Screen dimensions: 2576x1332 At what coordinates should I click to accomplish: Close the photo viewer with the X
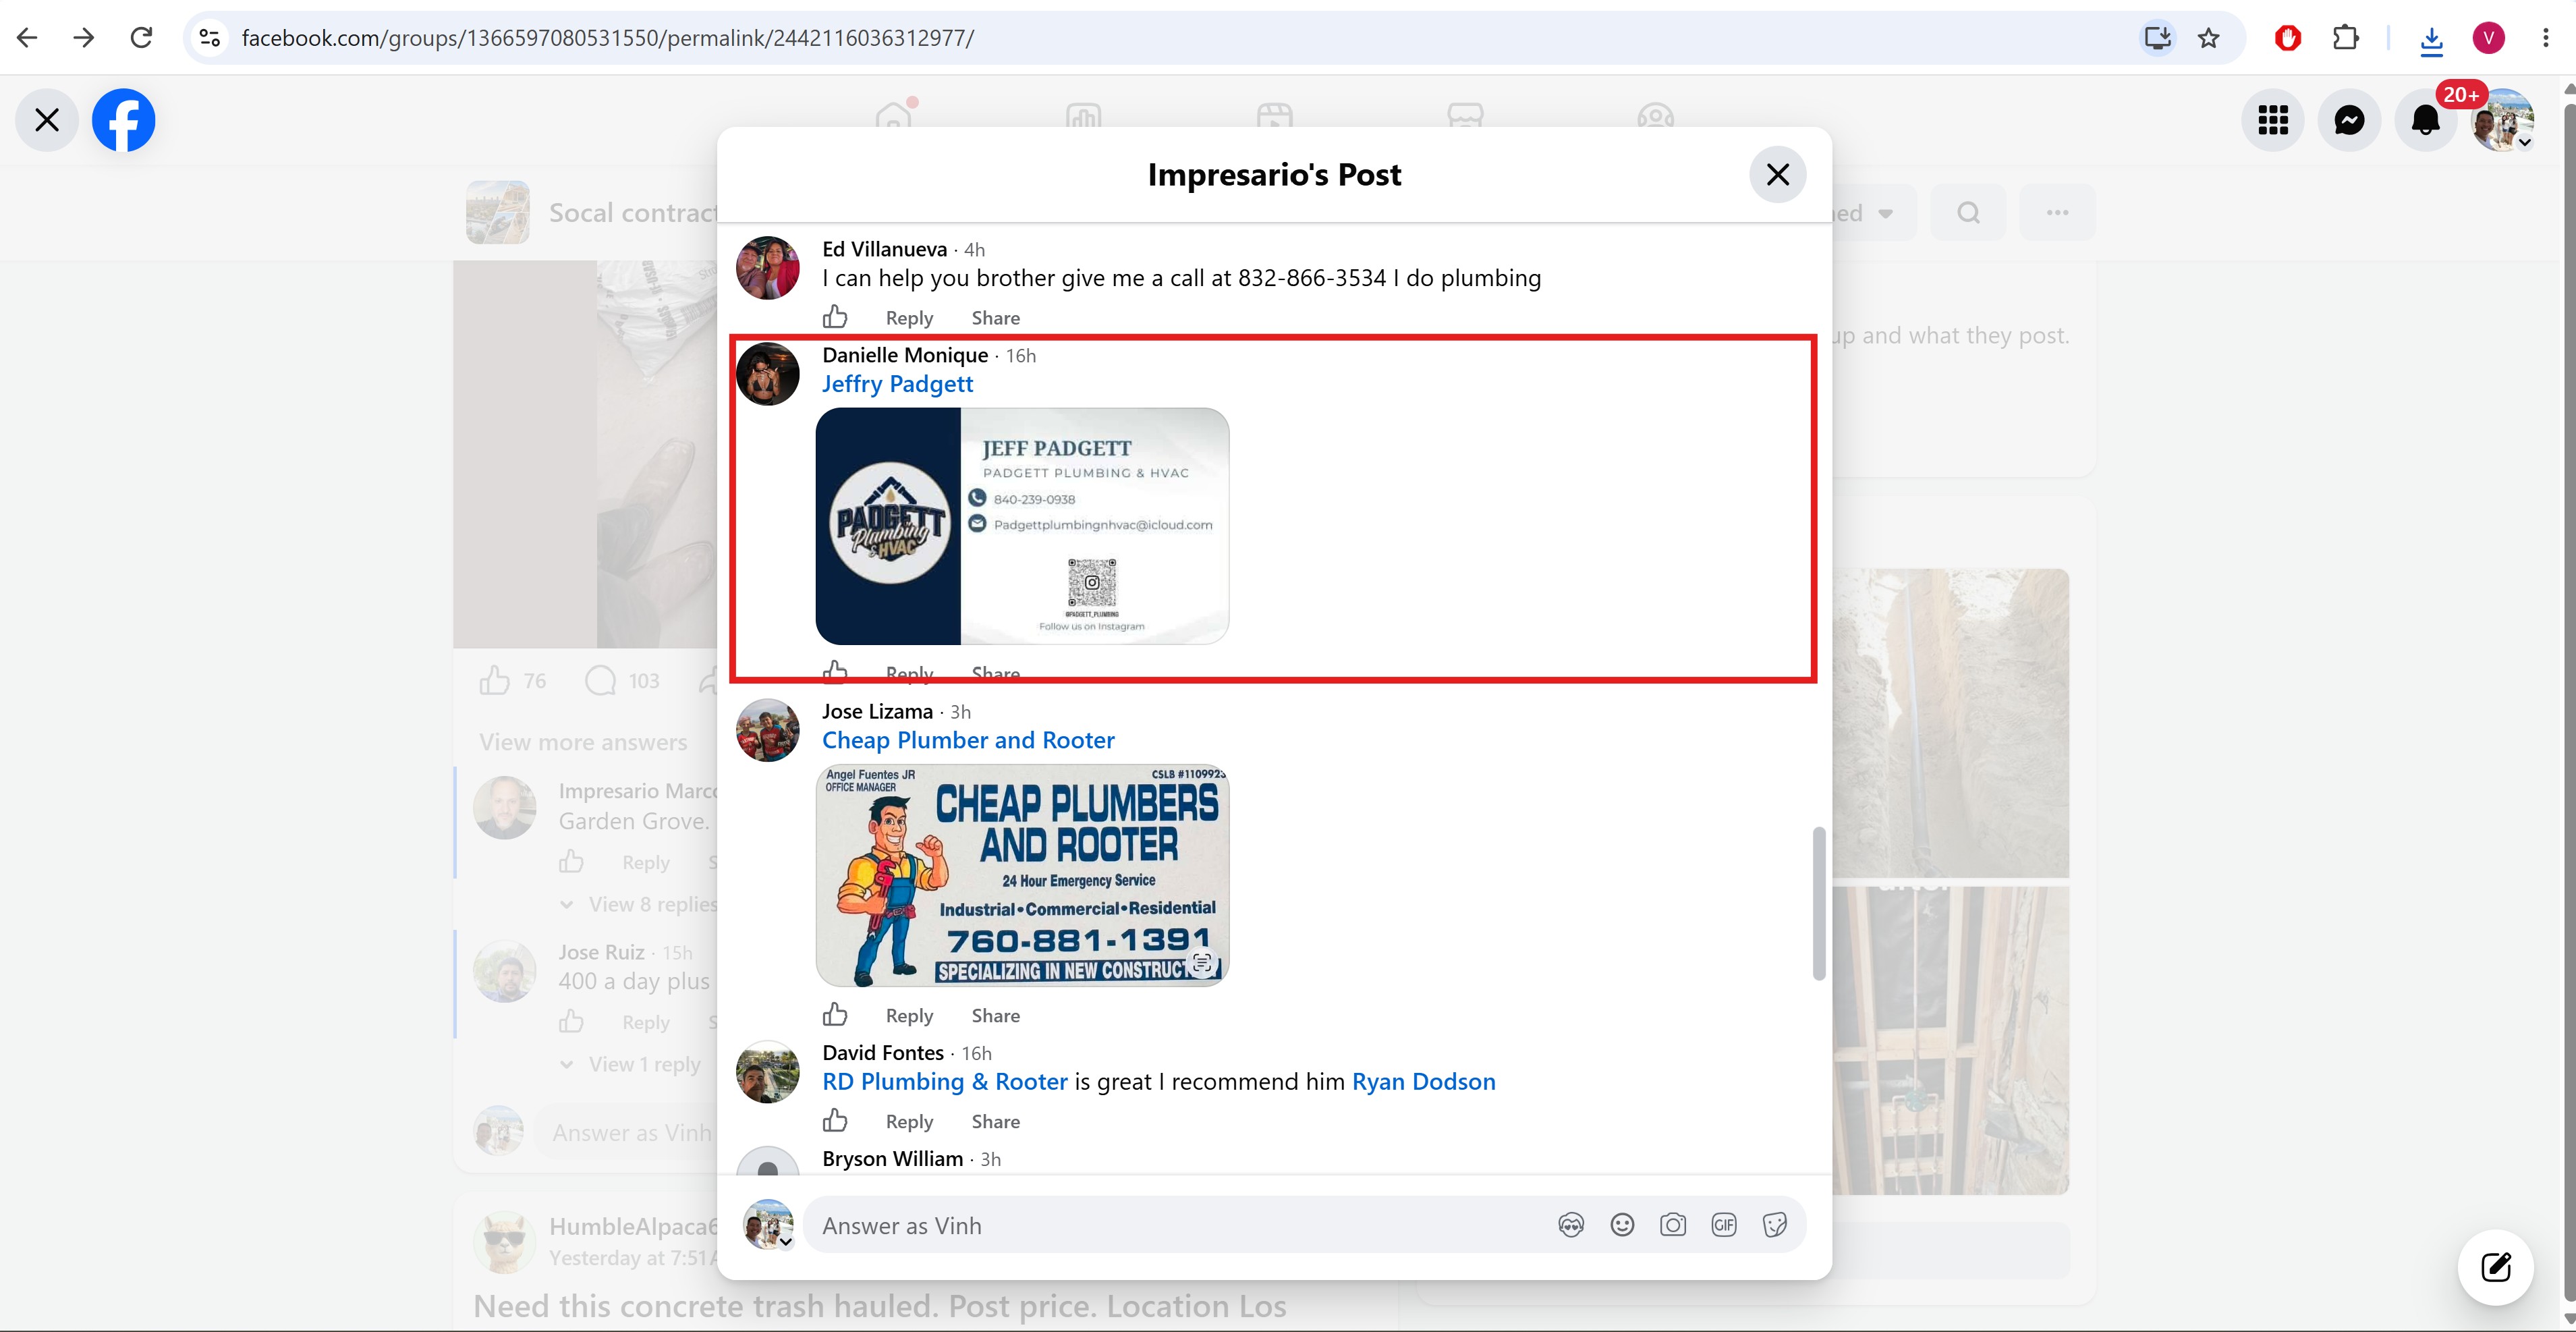point(47,120)
